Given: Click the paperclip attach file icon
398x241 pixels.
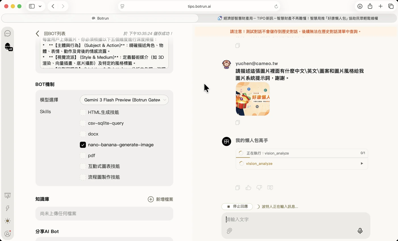Looking at the screenshot, I should [x=229, y=231].
